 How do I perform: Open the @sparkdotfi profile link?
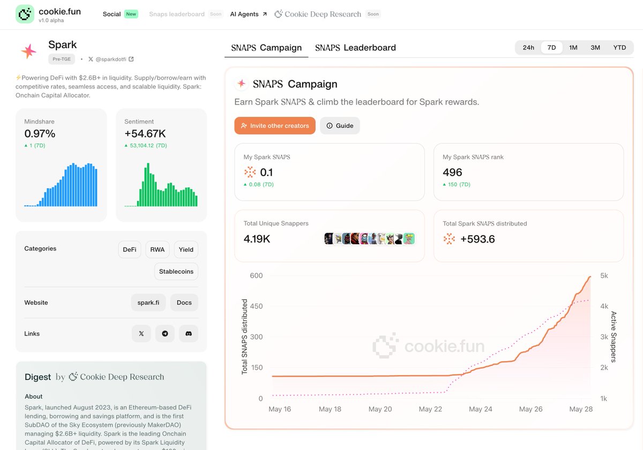coord(110,59)
